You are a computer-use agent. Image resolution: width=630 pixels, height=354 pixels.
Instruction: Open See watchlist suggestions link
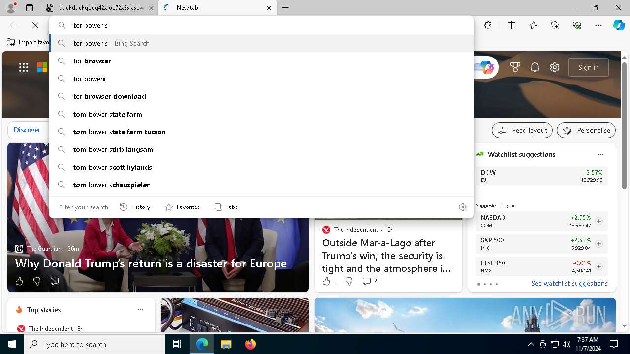tap(569, 283)
